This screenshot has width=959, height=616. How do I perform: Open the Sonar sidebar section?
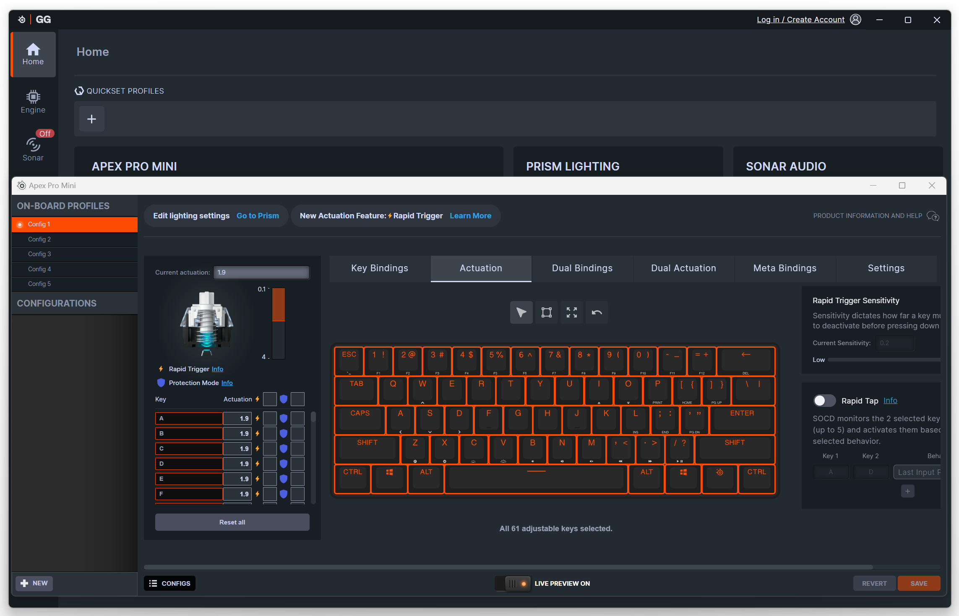pyautogui.click(x=33, y=149)
